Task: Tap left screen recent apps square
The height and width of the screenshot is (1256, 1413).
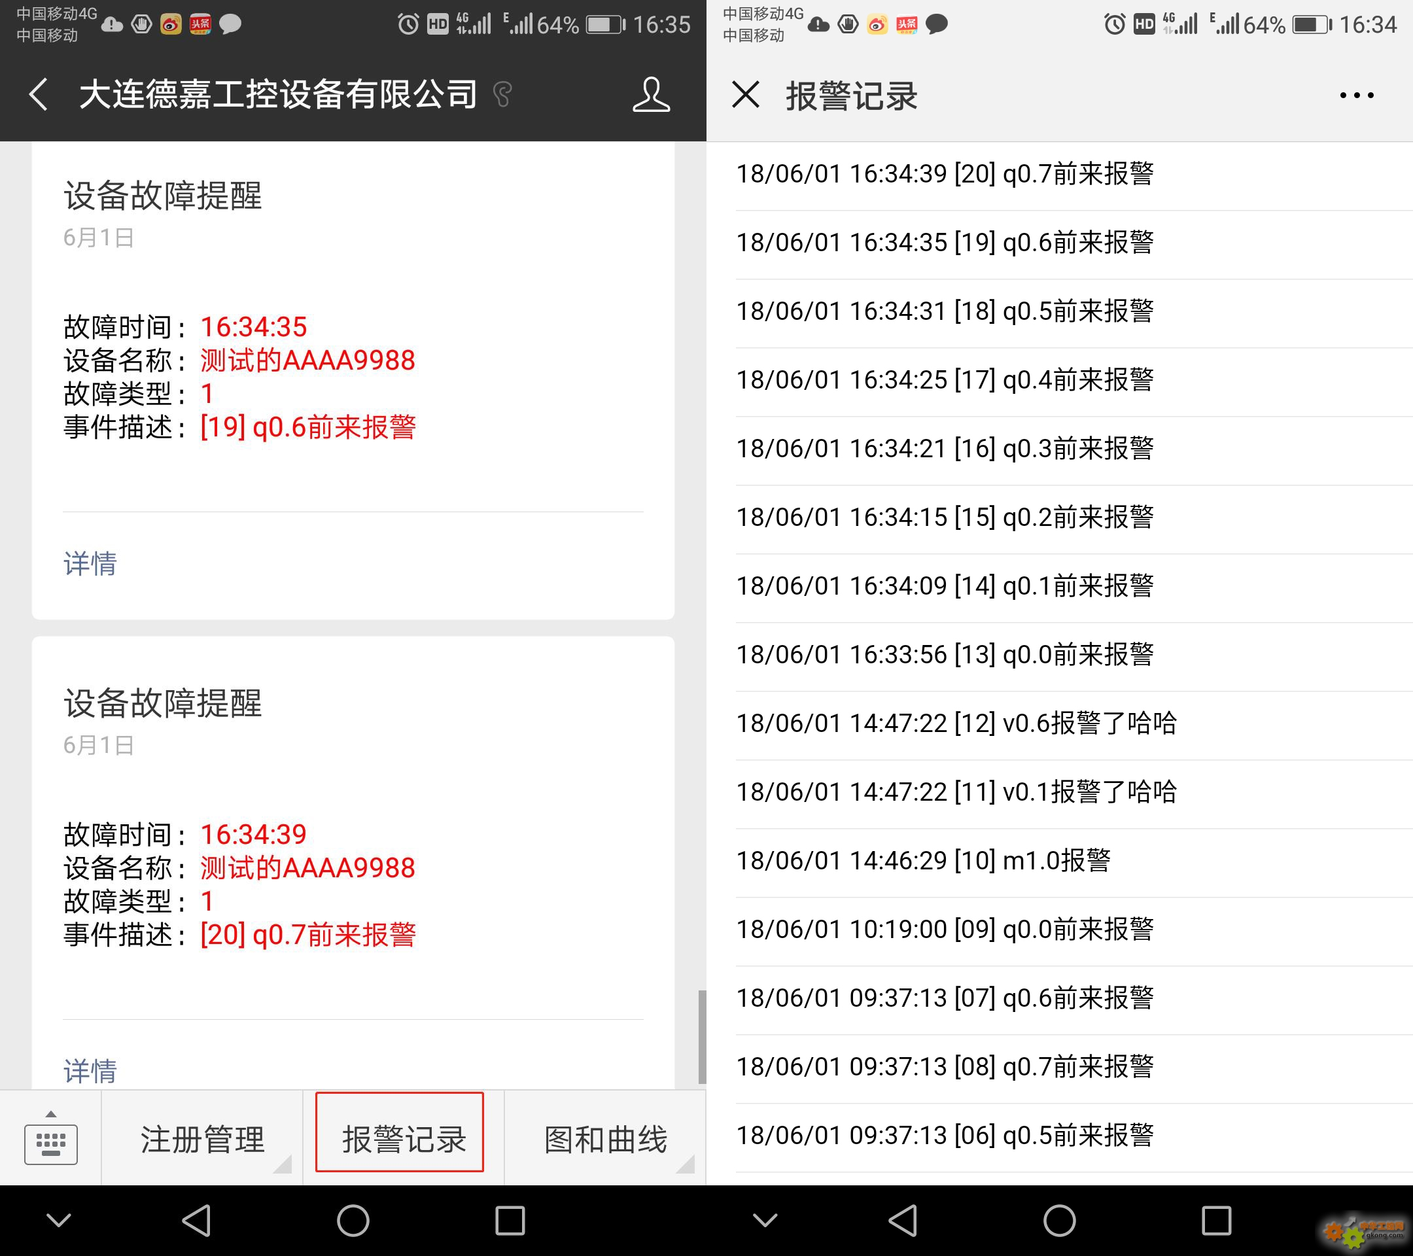Action: (510, 1221)
